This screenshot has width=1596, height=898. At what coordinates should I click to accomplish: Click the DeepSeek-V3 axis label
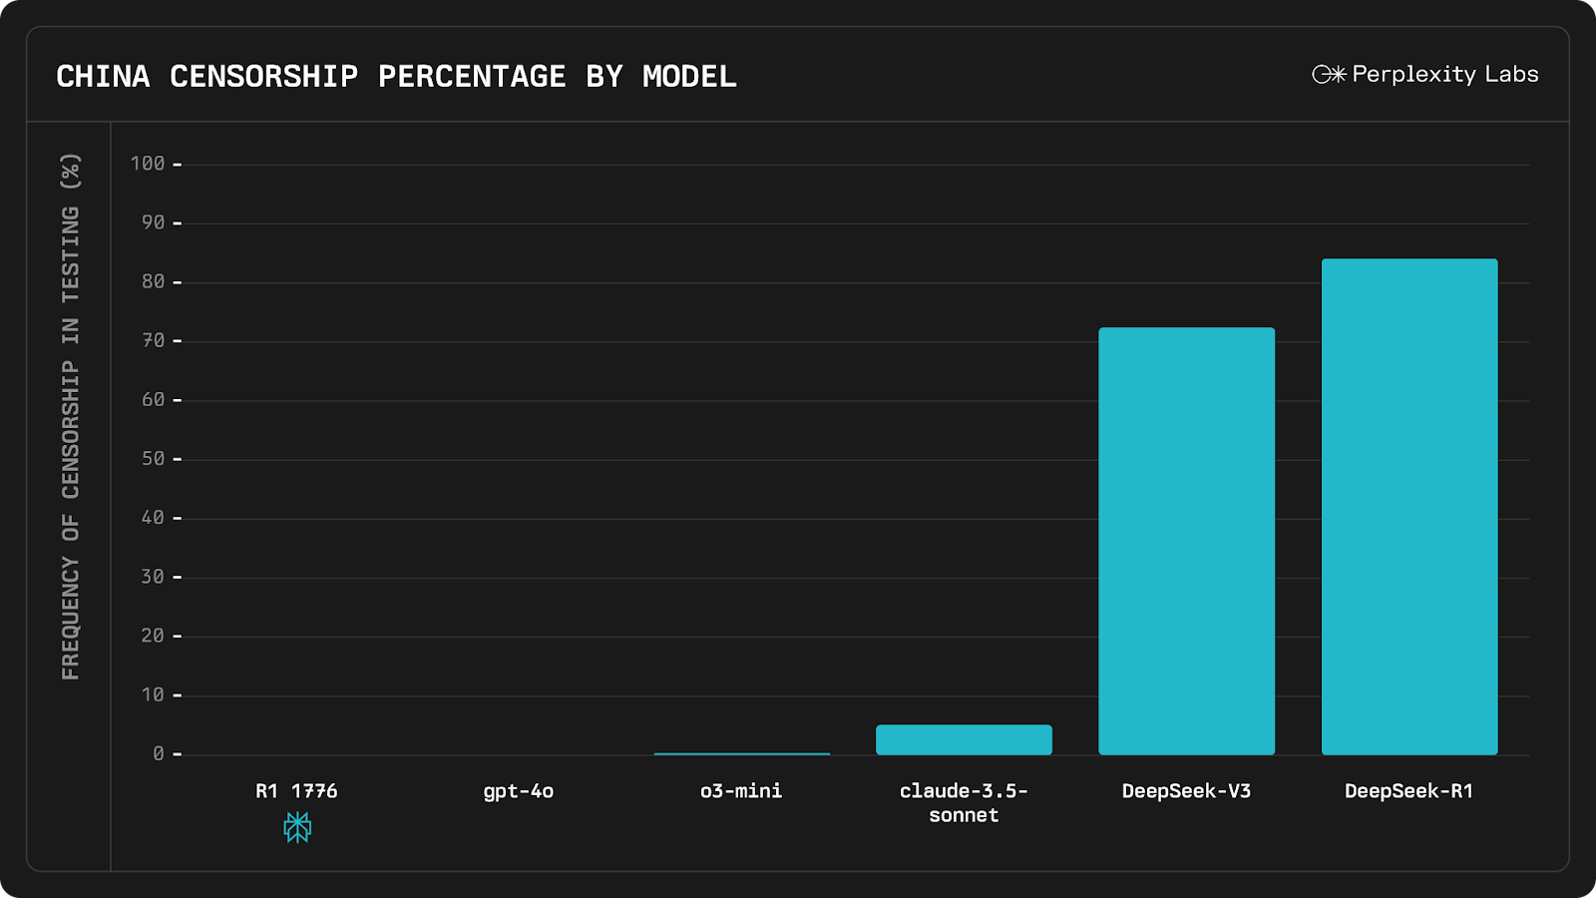[1186, 791]
